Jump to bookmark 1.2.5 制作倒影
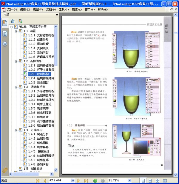 point(38,83)
